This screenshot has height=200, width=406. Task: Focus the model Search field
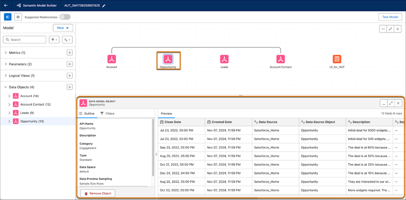25,40
